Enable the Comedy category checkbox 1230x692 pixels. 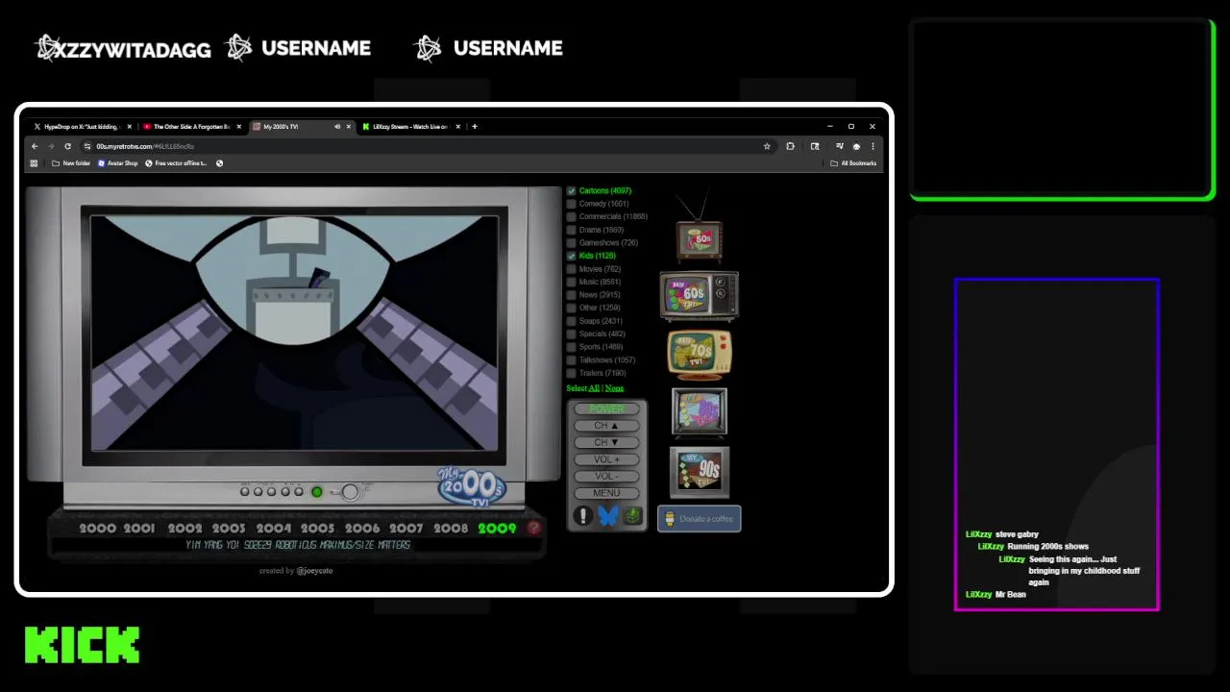point(571,204)
